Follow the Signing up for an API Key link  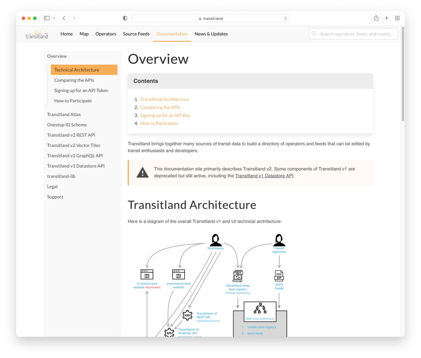[x=165, y=115]
